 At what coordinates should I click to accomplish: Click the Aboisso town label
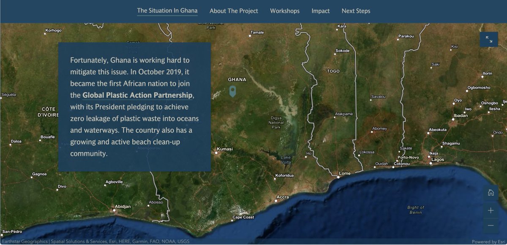pyautogui.click(x=156, y=202)
